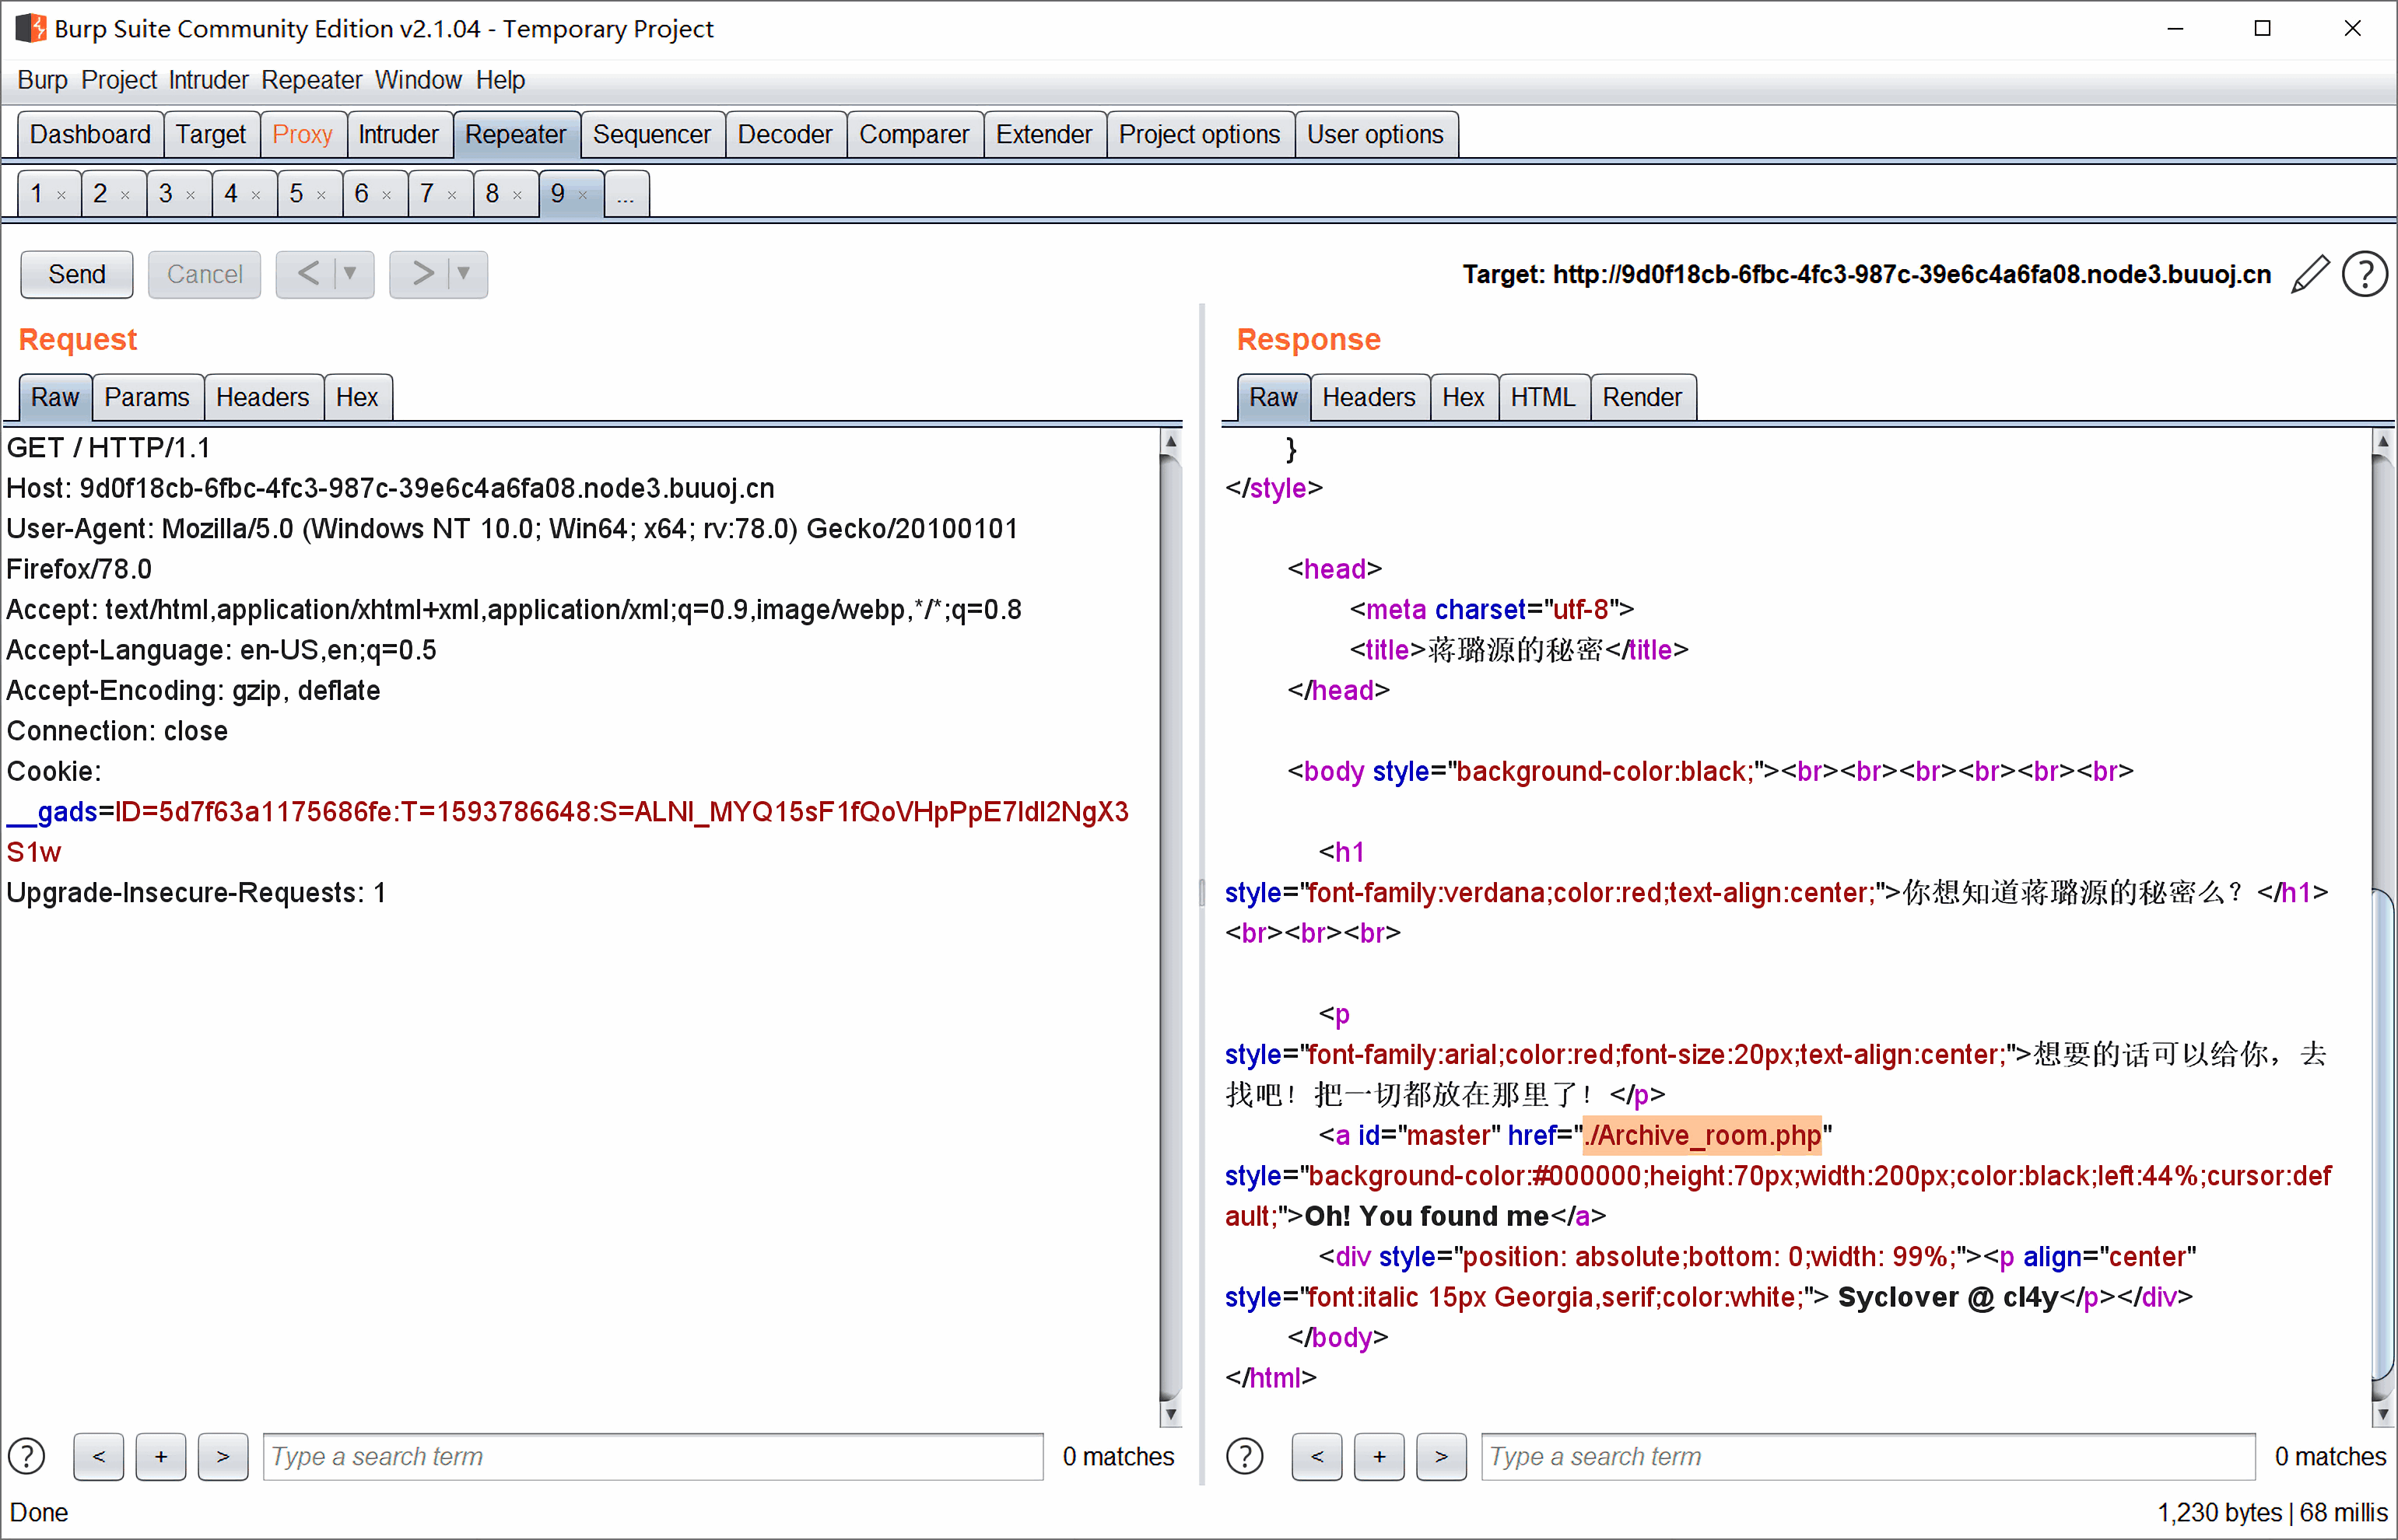
Task: Click the Target URL label
Action: 1867,274
